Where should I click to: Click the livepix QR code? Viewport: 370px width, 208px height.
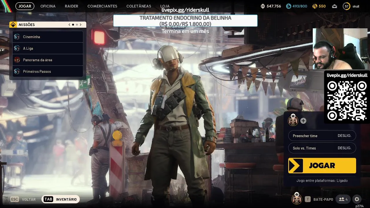click(347, 101)
